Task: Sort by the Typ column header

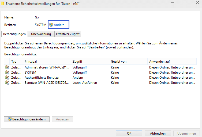Action: click(16, 62)
